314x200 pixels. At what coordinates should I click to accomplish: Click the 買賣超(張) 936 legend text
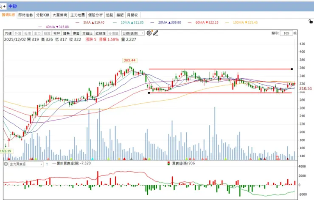tap(183, 163)
